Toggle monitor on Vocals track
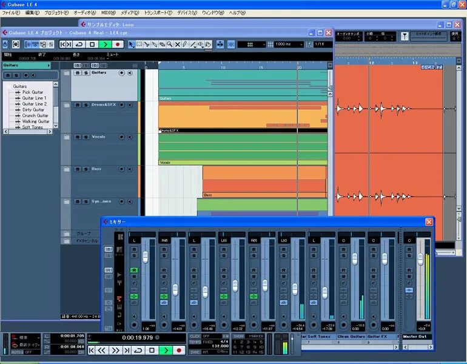The height and width of the screenshot is (364, 467). pyautogui.click(x=130, y=137)
